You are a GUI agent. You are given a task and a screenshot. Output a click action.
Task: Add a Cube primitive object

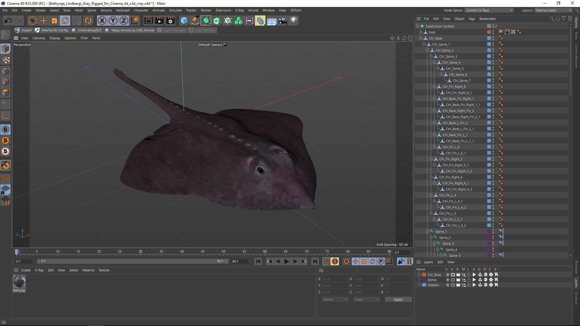click(184, 21)
